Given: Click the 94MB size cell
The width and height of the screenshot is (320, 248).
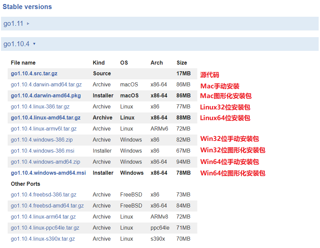Looking at the screenshot, I should click(x=183, y=162).
